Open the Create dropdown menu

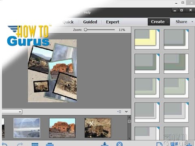click(x=159, y=22)
